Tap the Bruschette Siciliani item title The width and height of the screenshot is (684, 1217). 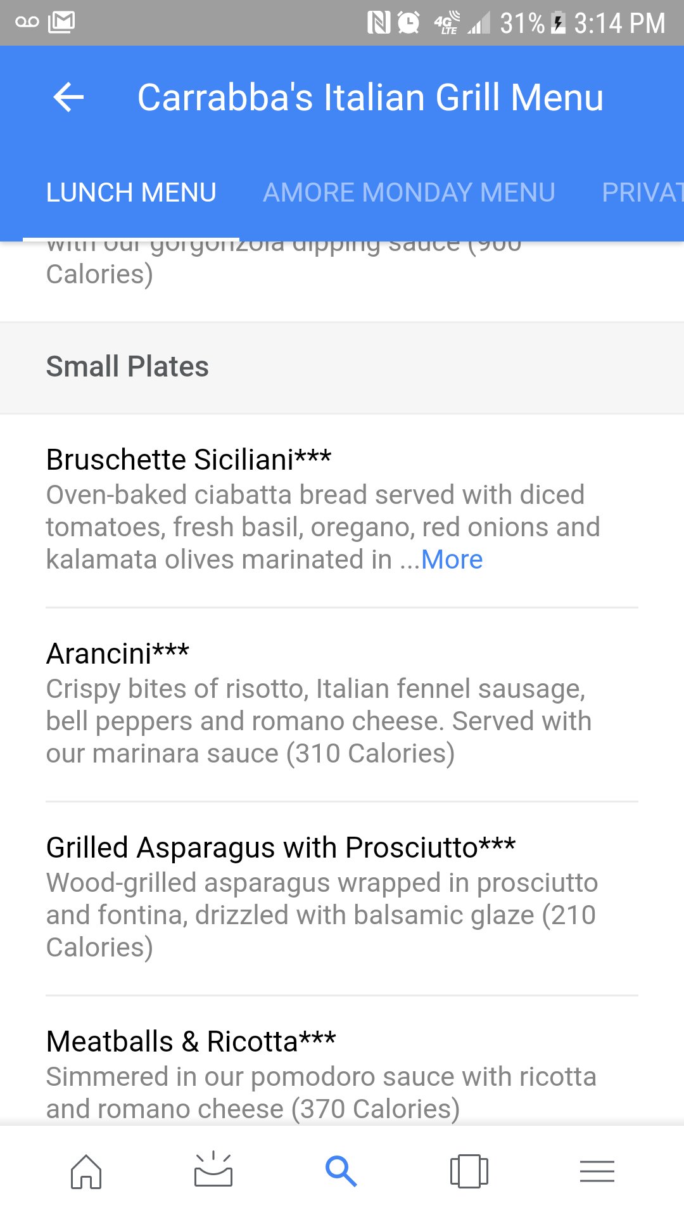(x=188, y=460)
